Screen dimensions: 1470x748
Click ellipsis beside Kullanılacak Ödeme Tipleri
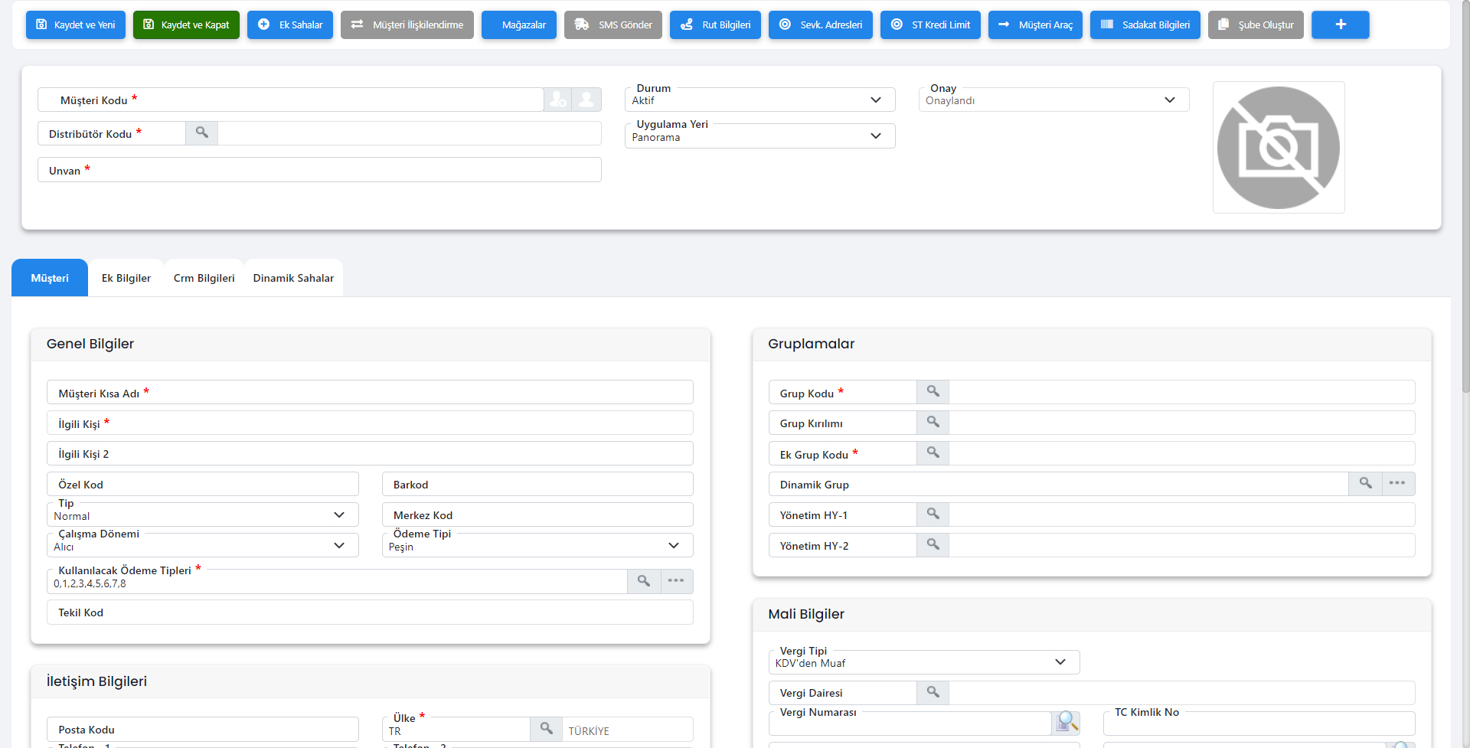pos(676,581)
